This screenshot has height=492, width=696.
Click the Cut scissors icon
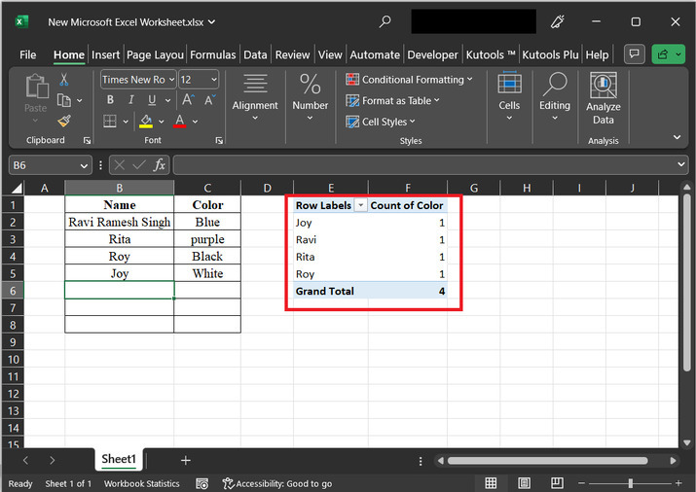point(64,80)
